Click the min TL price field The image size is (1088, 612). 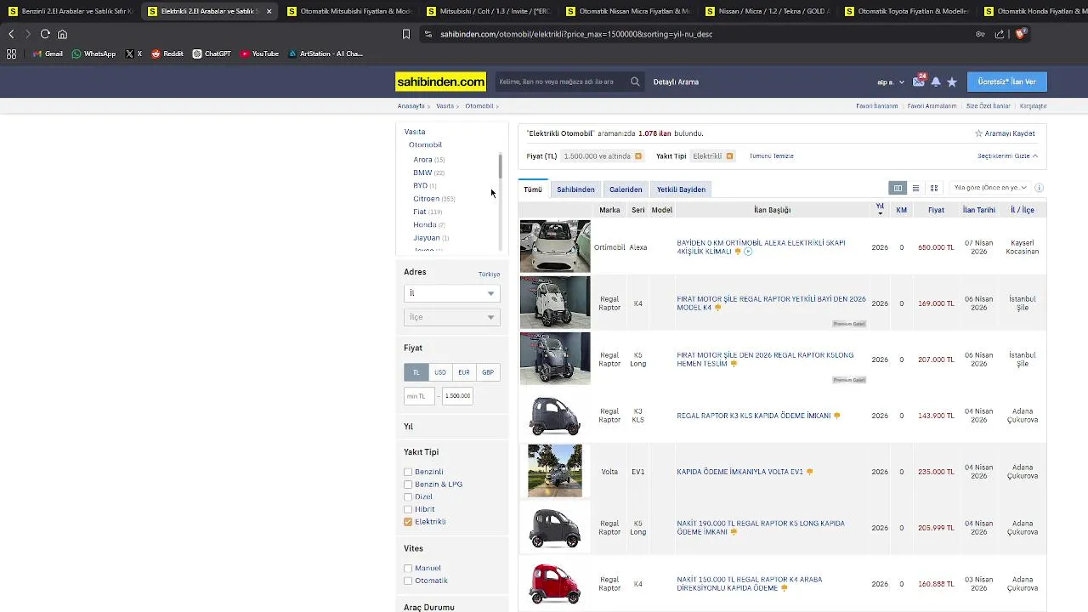coord(419,396)
